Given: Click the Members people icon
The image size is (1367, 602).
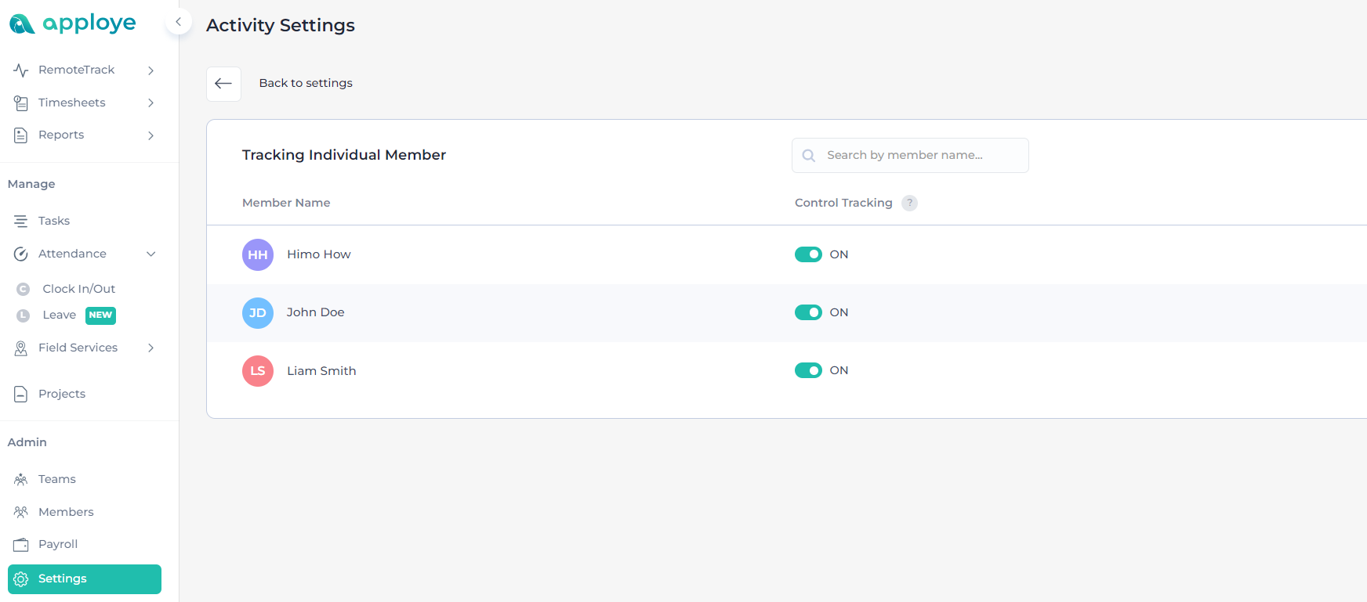Looking at the screenshot, I should click(x=21, y=512).
